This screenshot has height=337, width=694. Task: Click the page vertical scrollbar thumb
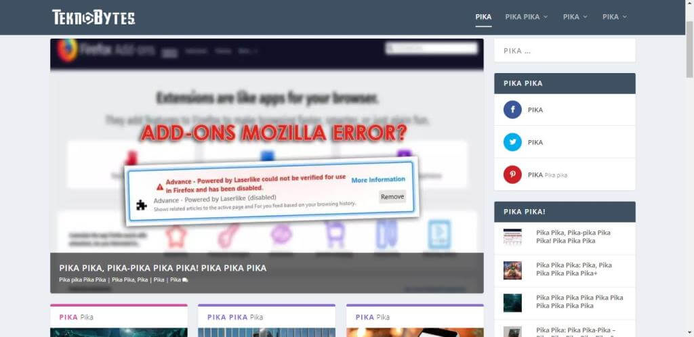tap(689, 49)
